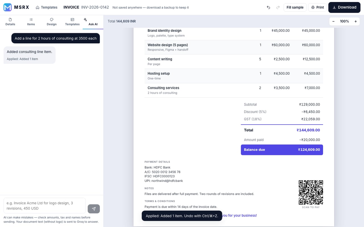The width and height of the screenshot is (364, 227).
Task: Click the invoice number INV-2026-0142
Action: (95, 7)
